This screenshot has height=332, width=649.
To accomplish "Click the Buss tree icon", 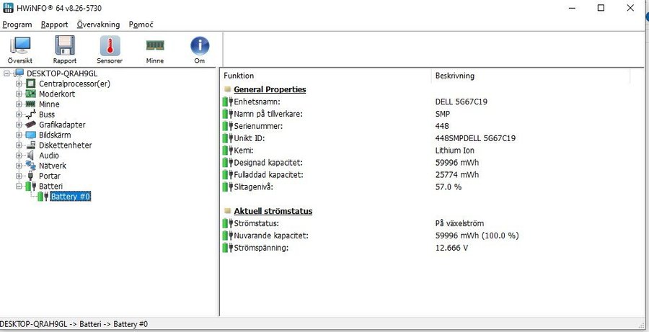I will pyautogui.click(x=30, y=115).
